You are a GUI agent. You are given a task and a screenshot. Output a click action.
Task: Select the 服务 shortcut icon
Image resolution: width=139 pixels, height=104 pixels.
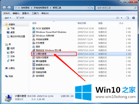(34, 47)
